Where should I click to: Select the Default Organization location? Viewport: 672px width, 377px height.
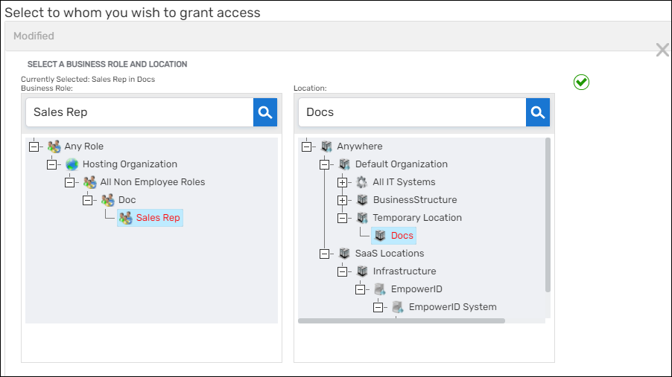click(x=401, y=164)
